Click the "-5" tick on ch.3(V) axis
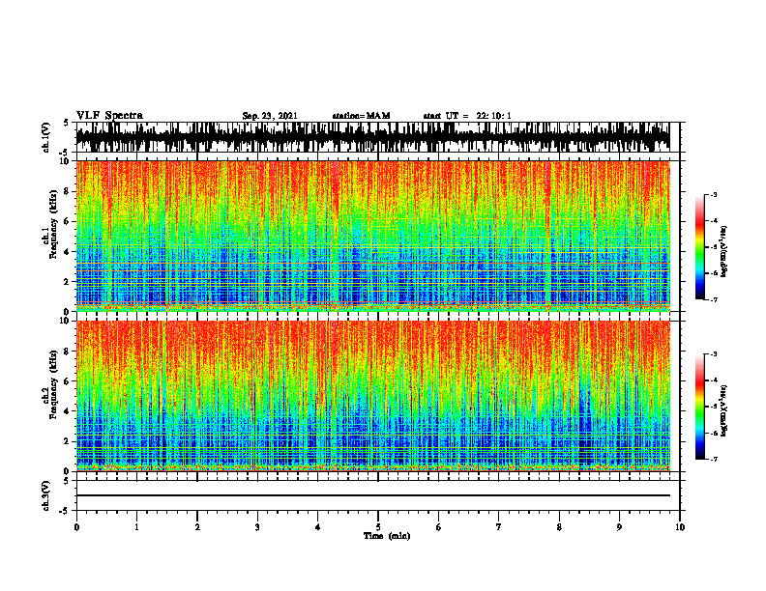Viewport: 766px width, 591px height. pos(66,511)
